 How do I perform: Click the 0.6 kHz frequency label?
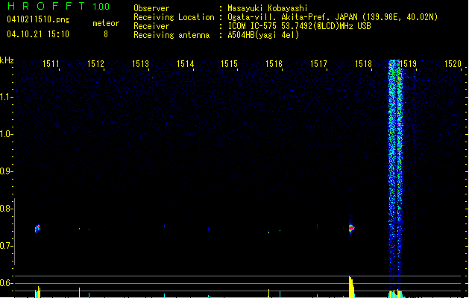[6, 283]
